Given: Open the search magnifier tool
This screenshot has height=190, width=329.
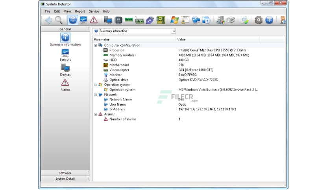Looking at the screenshot, I should click(x=59, y=20).
